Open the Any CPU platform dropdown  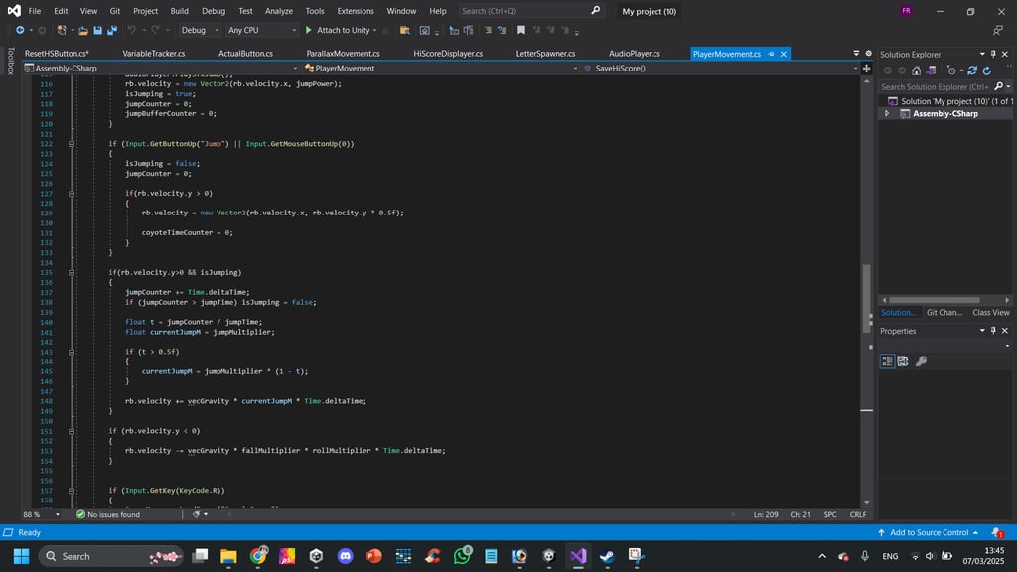tap(262, 30)
